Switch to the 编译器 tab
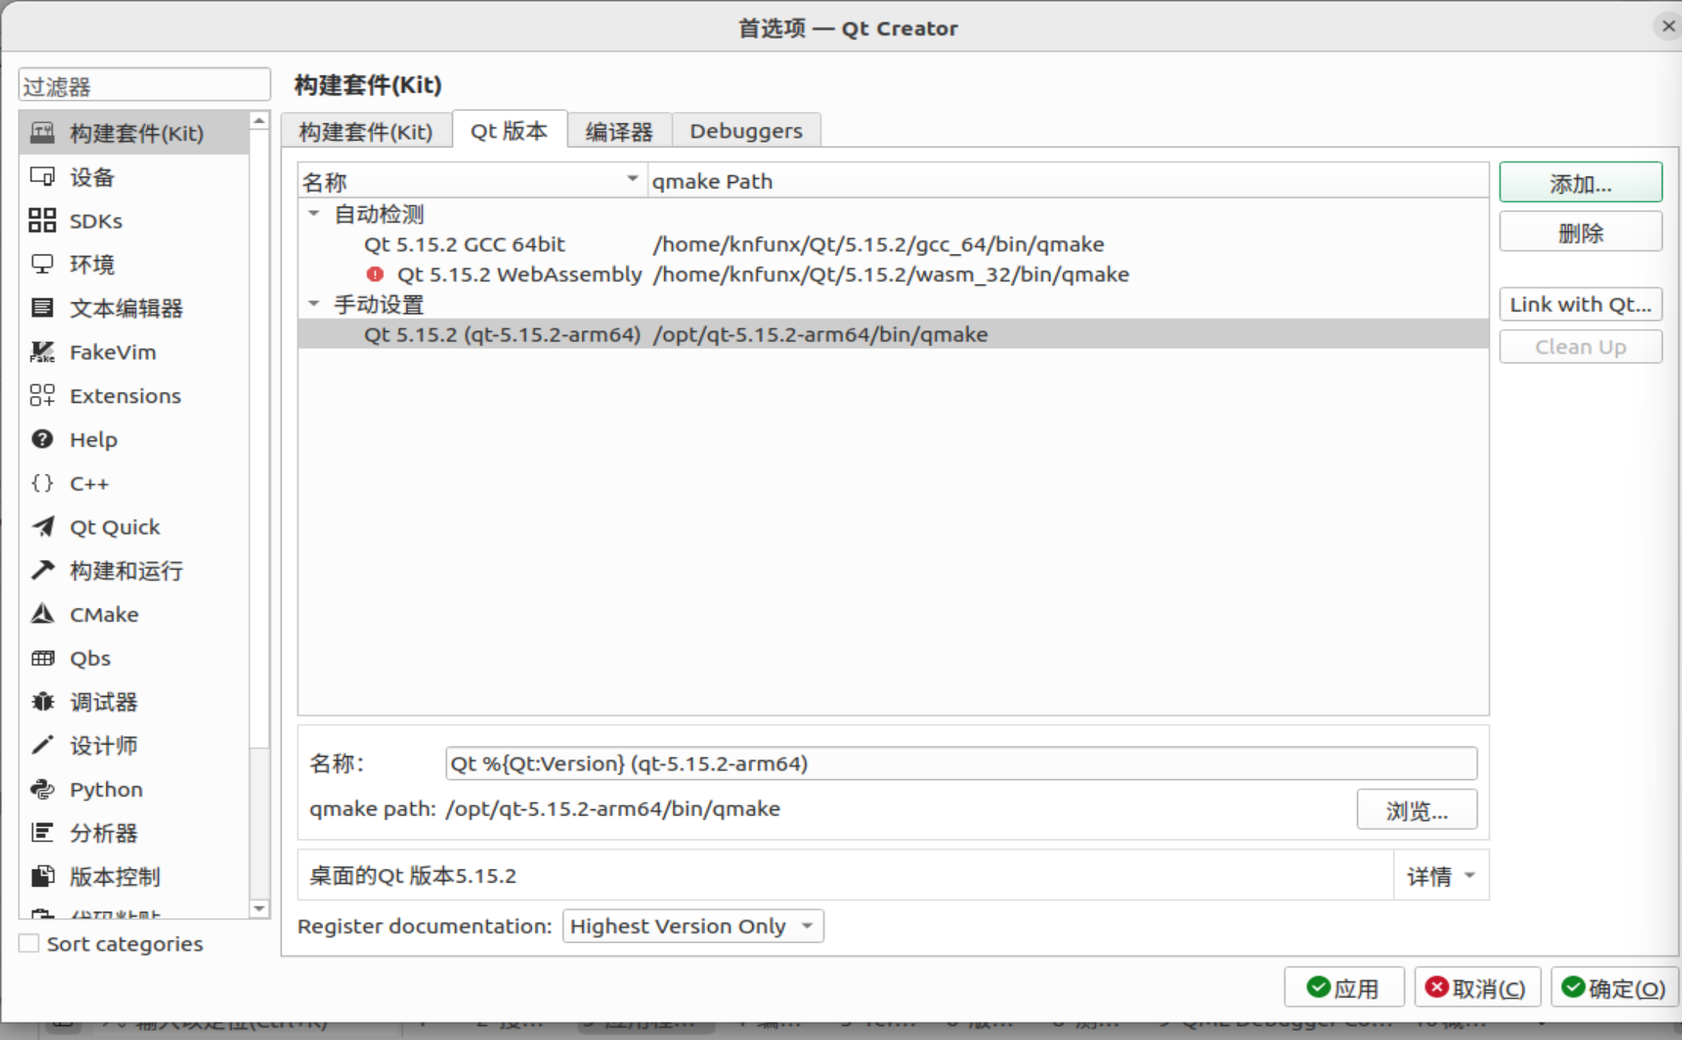 [x=619, y=131]
